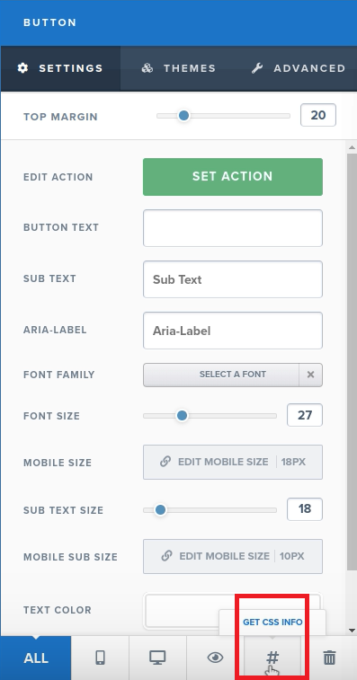
Task: Open the Settings tab
Action: click(x=60, y=68)
